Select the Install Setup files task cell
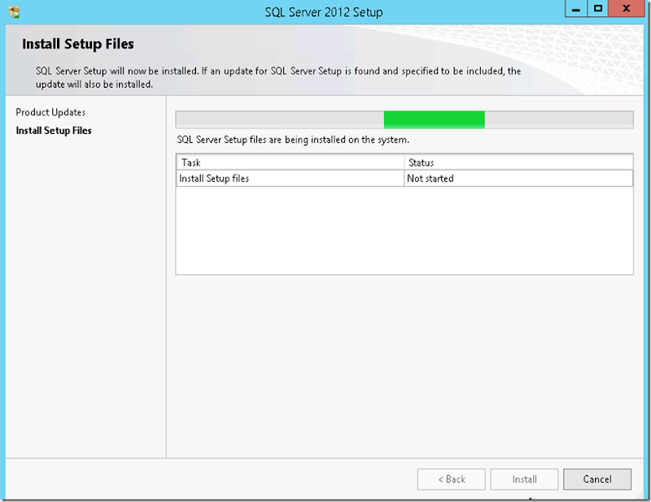Screen dimensions: 651x502 (x=291, y=178)
